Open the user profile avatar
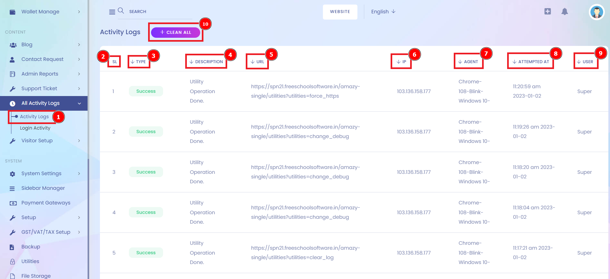The width and height of the screenshot is (610, 279). 597,12
